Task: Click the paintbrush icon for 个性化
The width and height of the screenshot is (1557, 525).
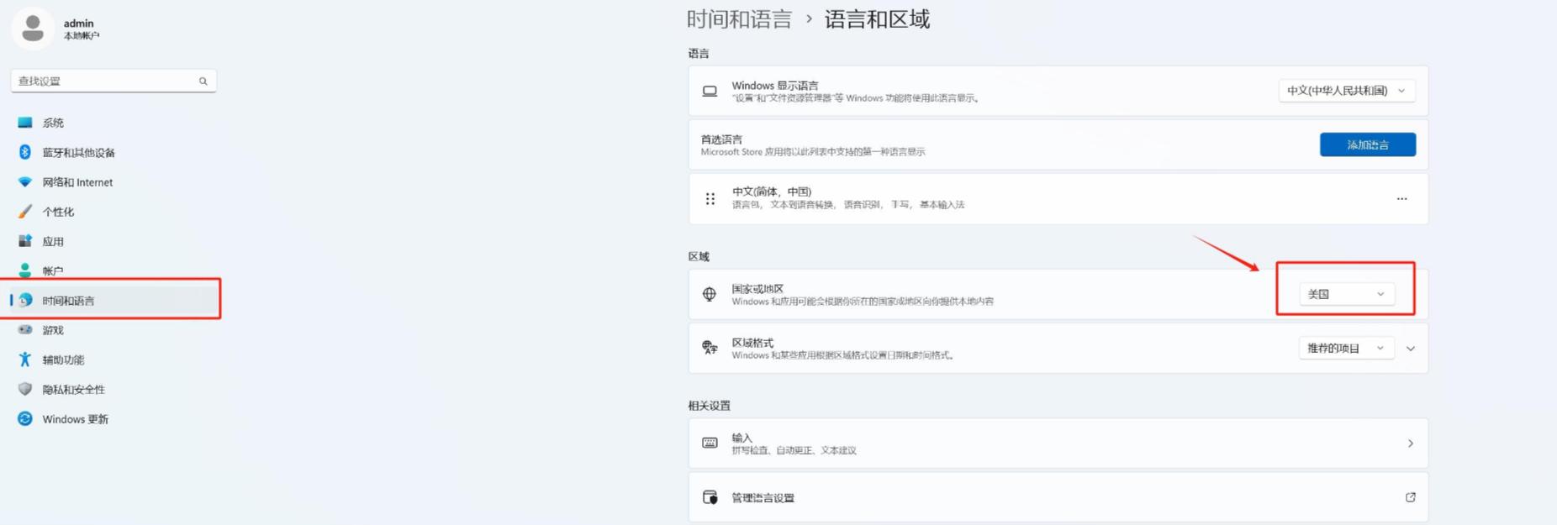Action: tap(25, 212)
